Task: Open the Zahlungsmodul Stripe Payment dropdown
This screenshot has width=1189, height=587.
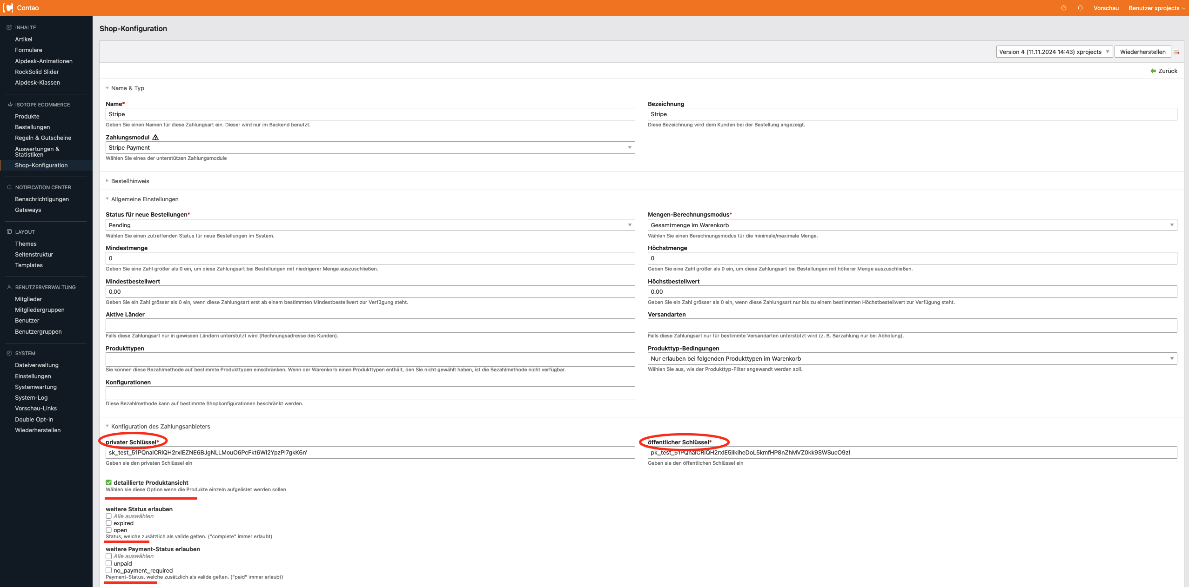Action: click(370, 148)
